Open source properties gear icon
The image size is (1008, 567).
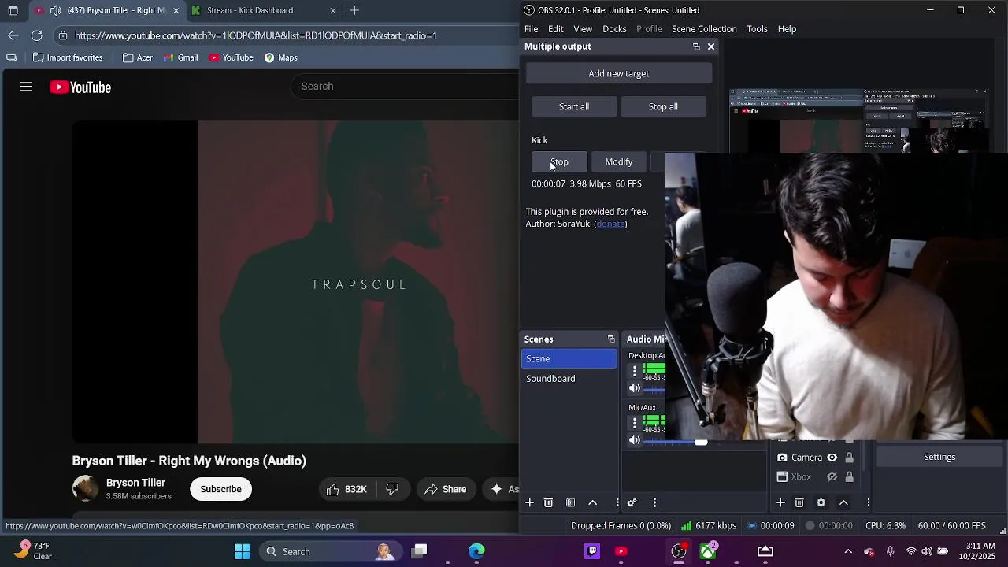point(821,502)
